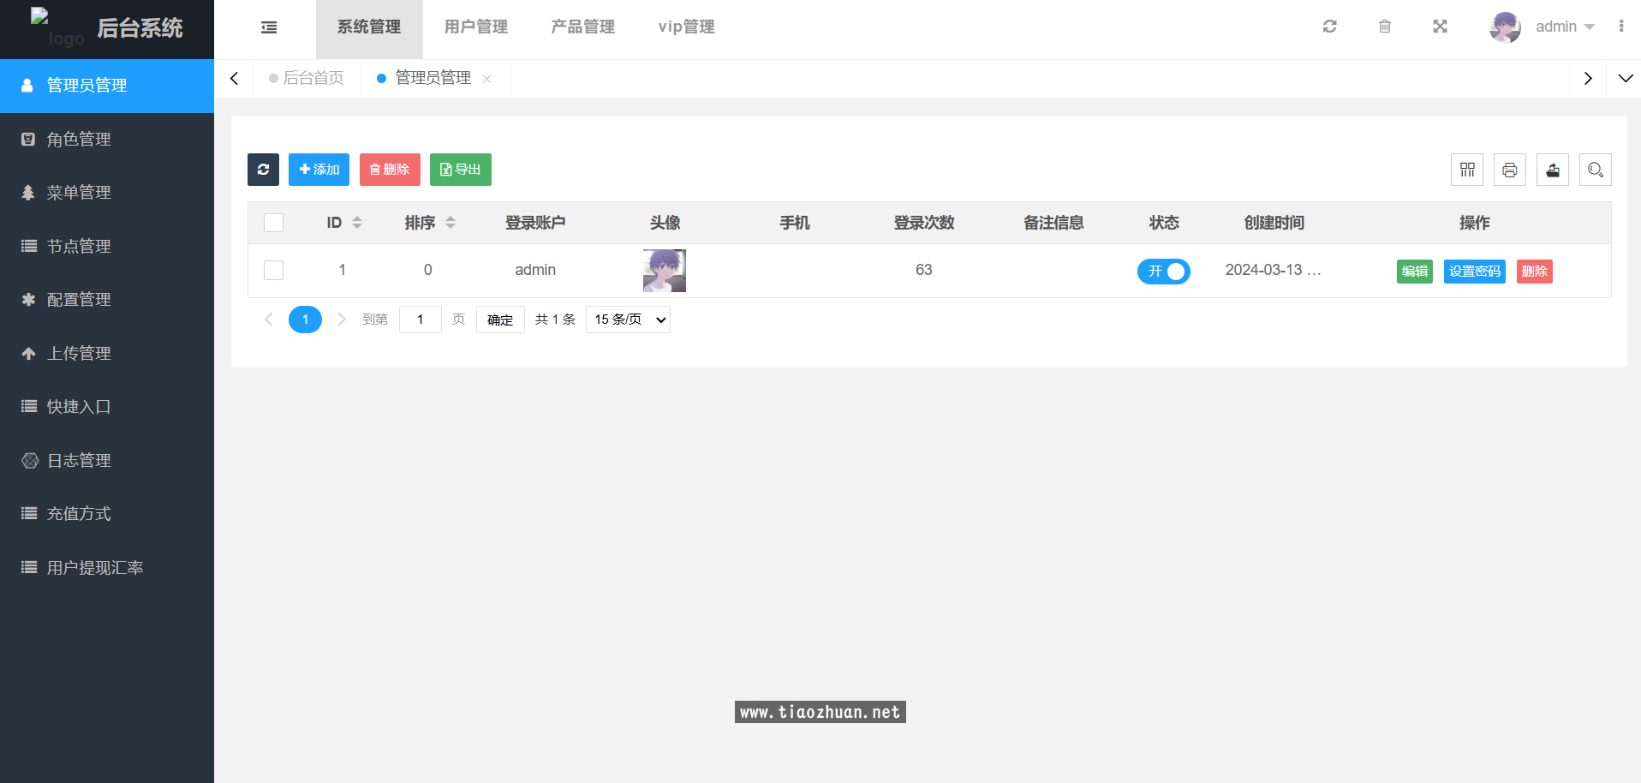Go to next page arrow

[x=342, y=320]
